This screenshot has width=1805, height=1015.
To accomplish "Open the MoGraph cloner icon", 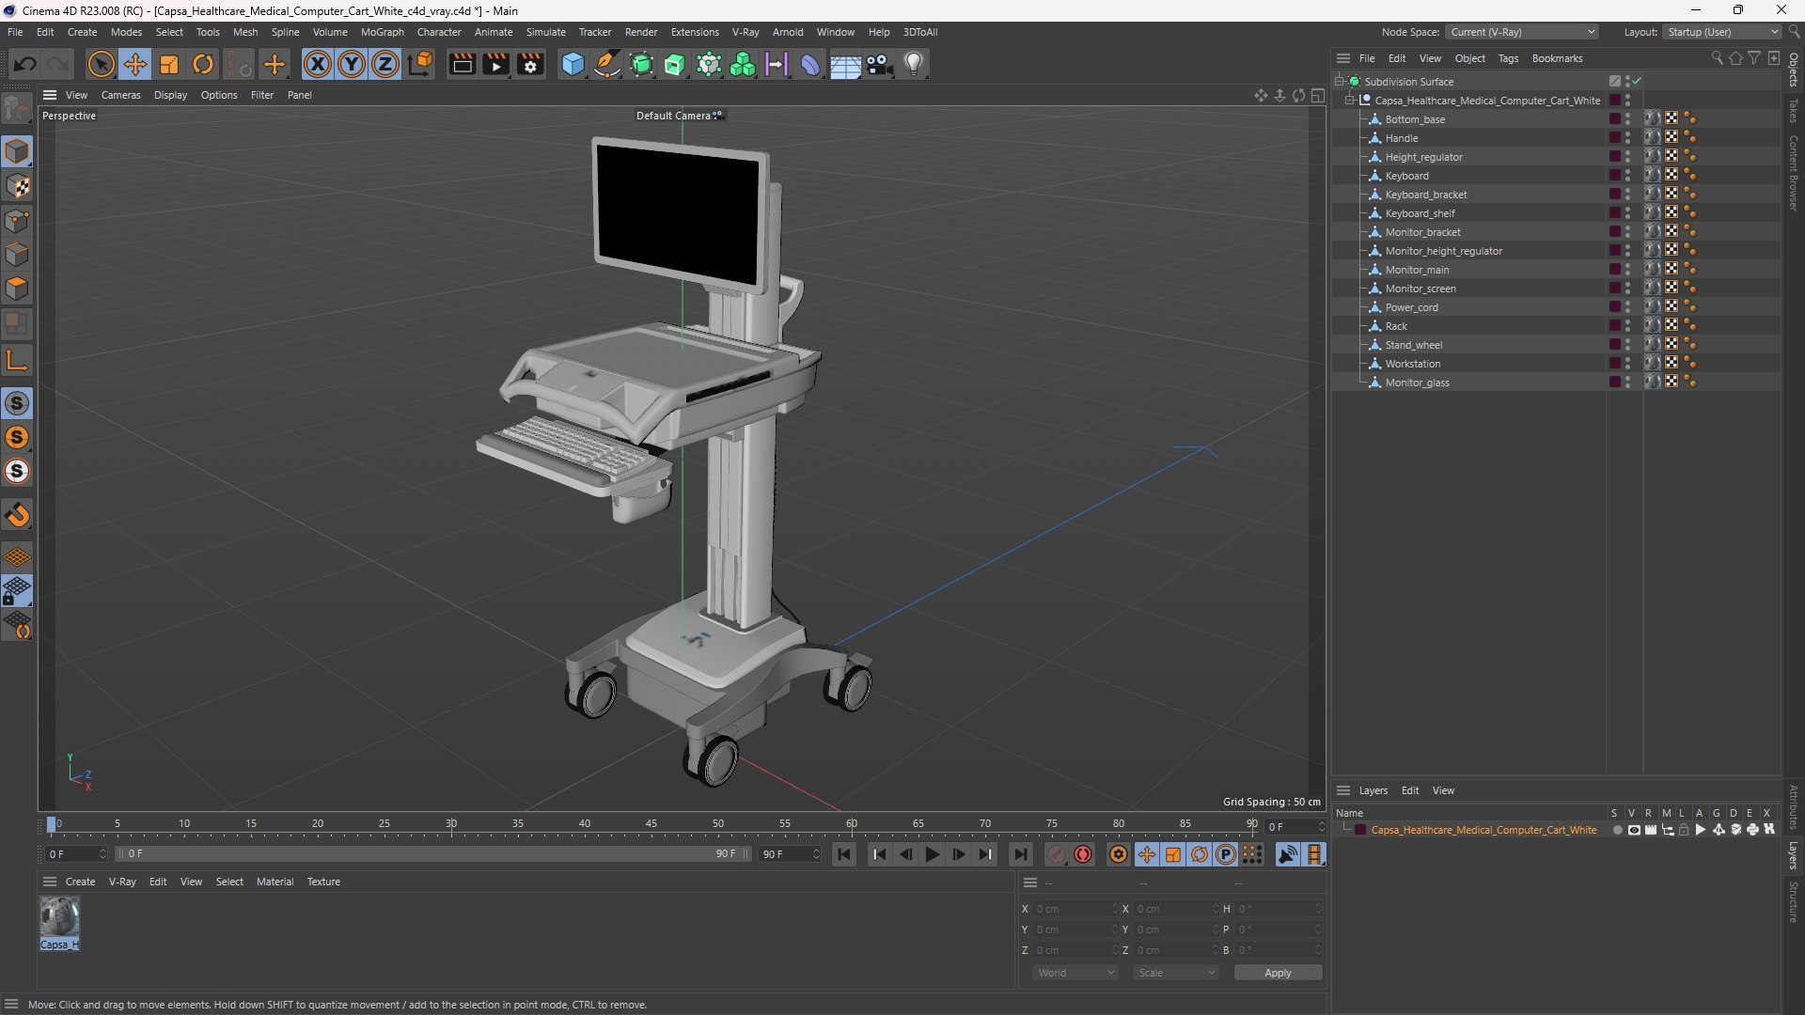I will pyautogui.click(x=743, y=64).
